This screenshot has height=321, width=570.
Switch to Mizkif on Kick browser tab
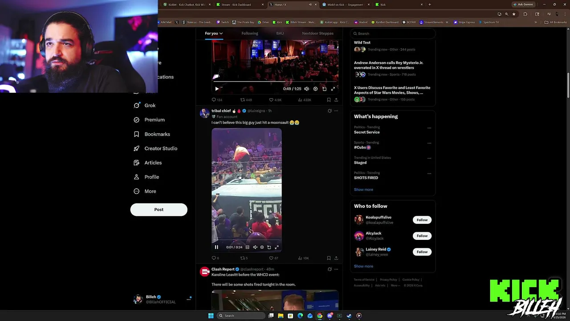(347, 4)
